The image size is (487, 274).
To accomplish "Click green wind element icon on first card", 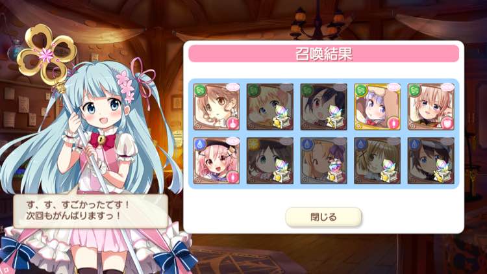I will click(201, 91).
